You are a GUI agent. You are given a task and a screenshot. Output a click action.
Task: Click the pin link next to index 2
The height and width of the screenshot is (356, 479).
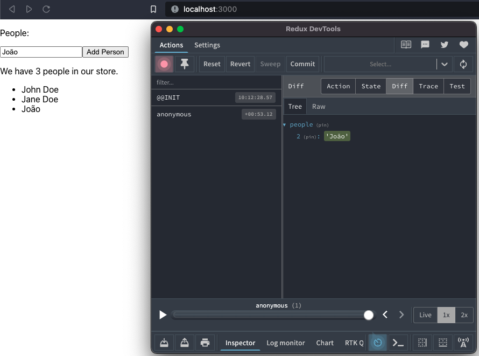click(x=310, y=137)
